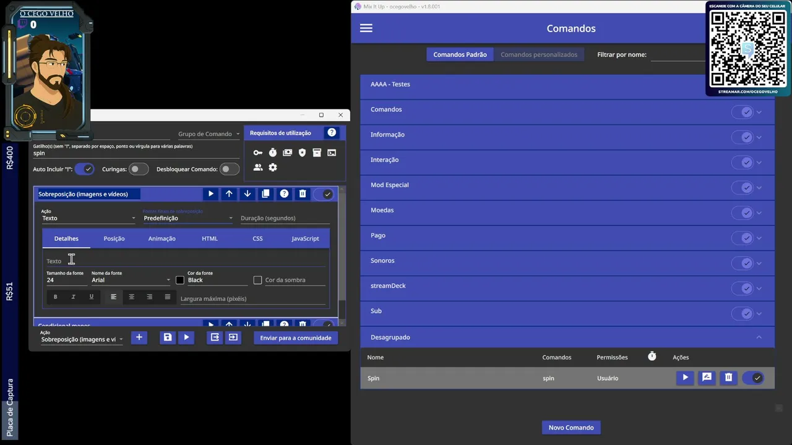Check the Cor da sombra checkbox

coord(258,280)
